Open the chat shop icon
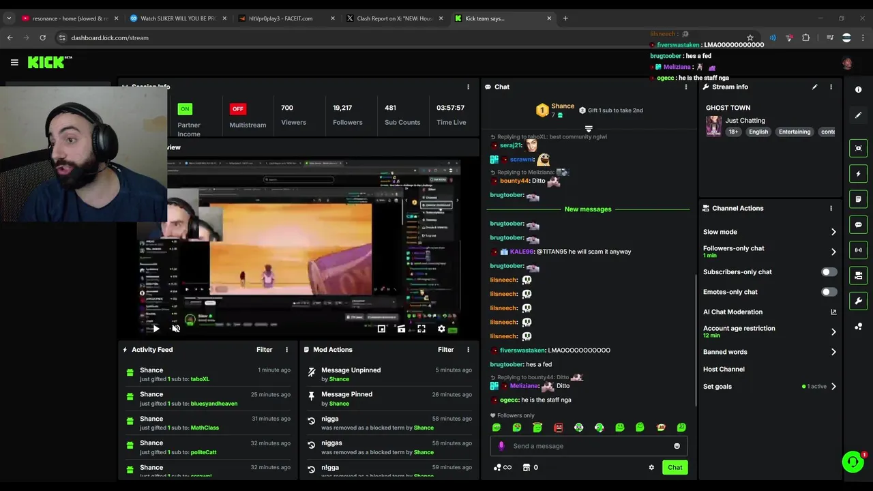 pos(527,467)
